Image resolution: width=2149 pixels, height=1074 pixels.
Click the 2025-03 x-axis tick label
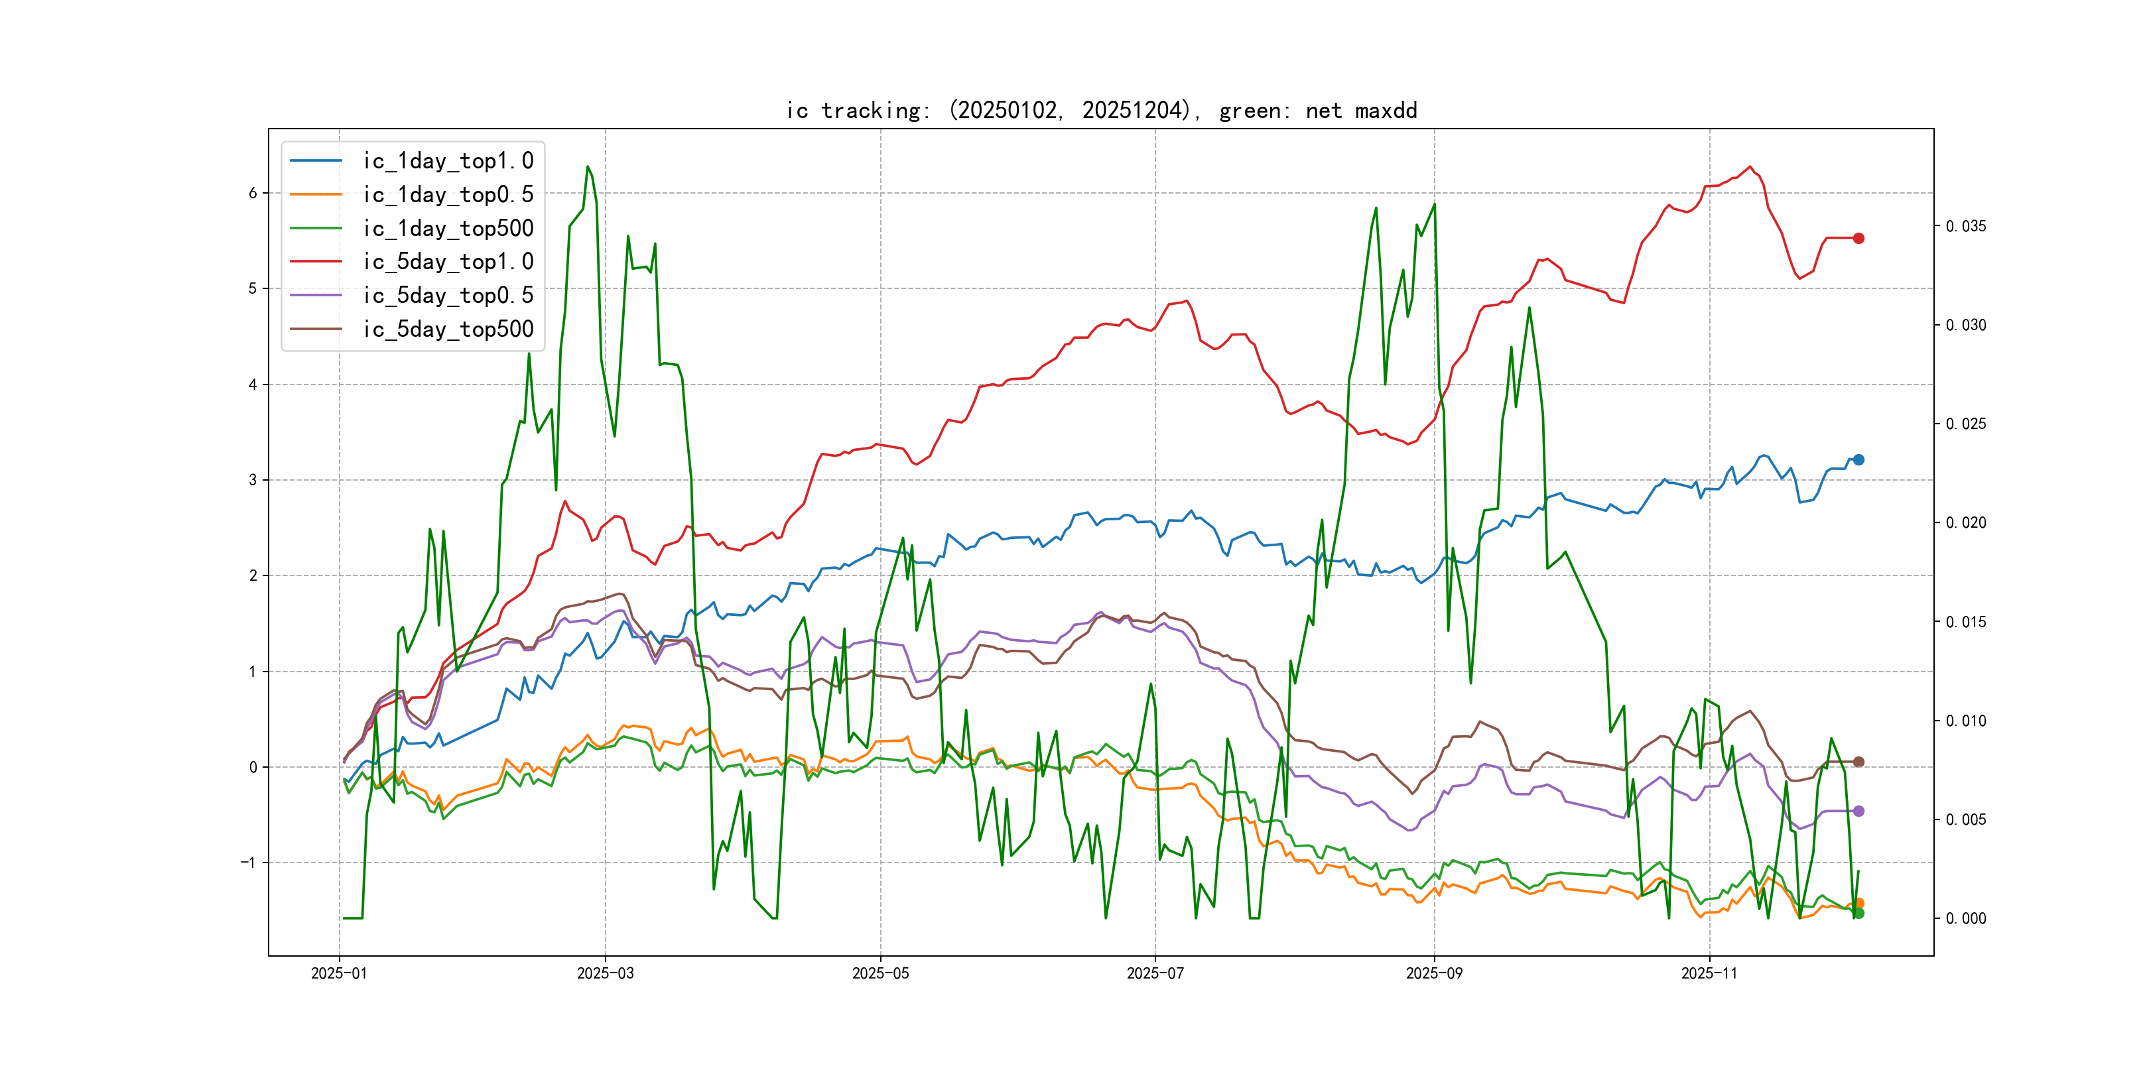[x=605, y=973]
